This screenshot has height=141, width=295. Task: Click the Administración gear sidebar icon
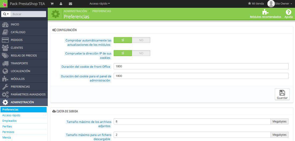tap(5, 102)
